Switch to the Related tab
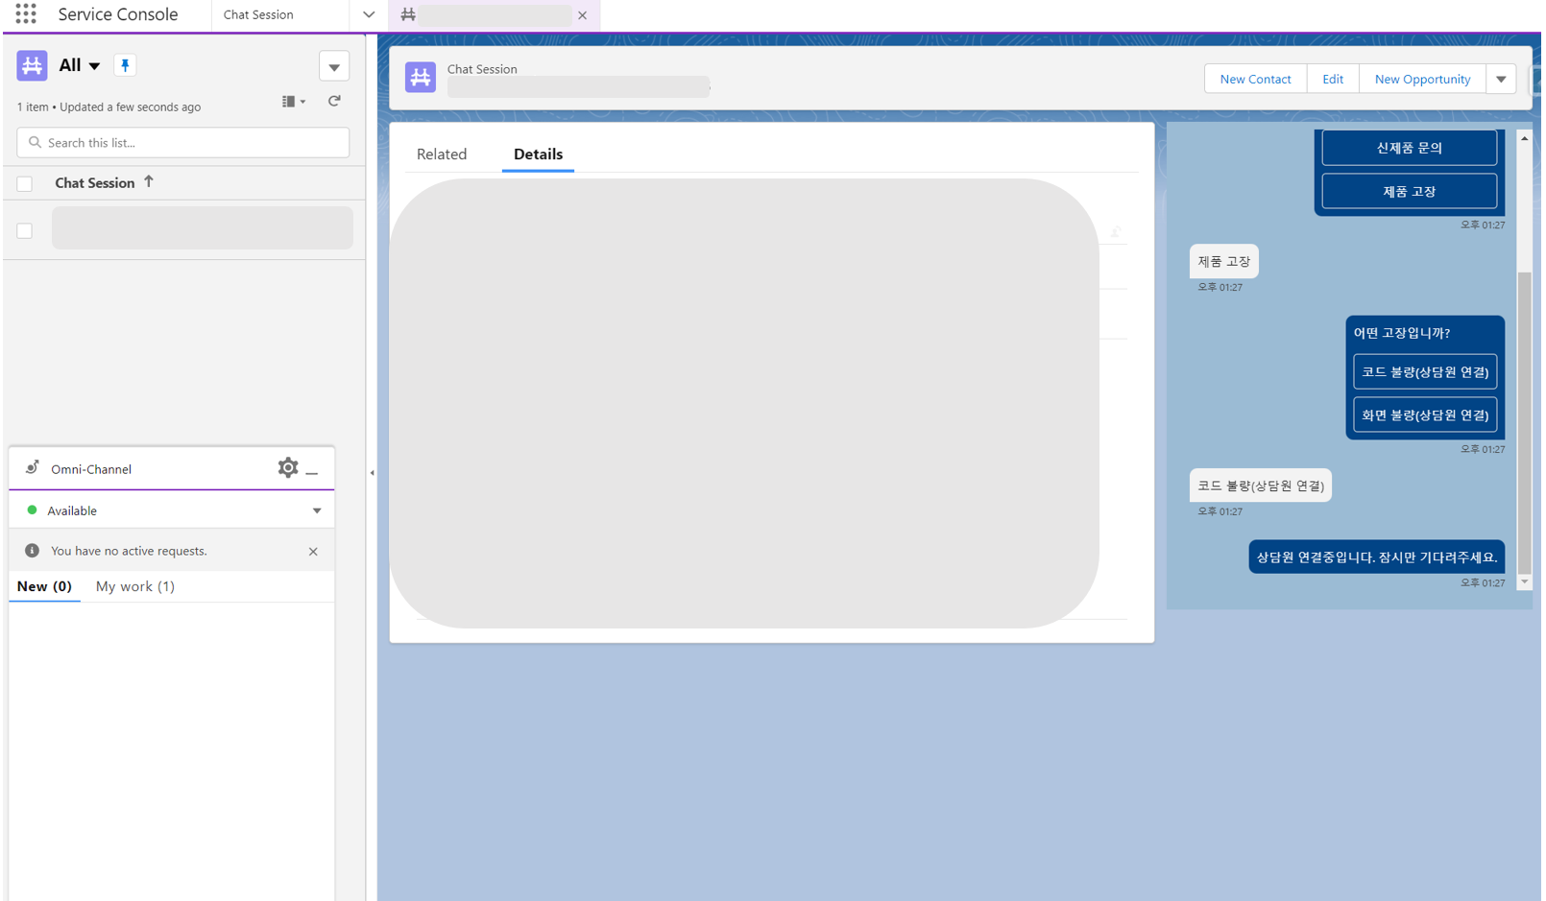 pyautogui.click(x=442, y=154)
